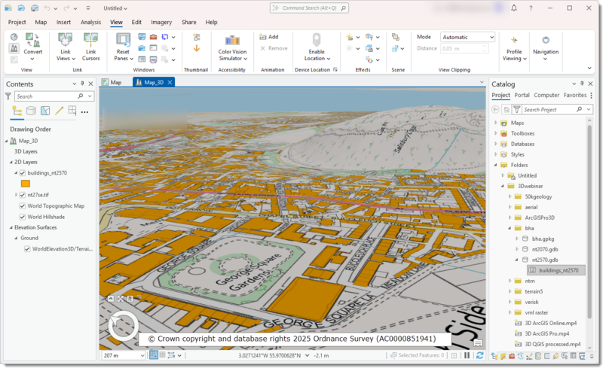Screen dimensions: 603x368
Task: Open the view clipping Mode dropdown
Action: coord(467,38)
